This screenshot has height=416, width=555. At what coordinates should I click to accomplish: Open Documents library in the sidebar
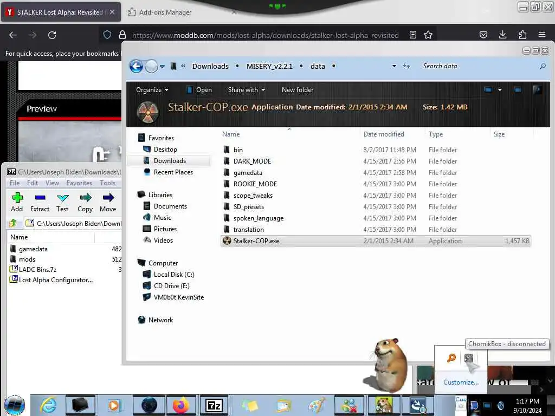pos(170,206)
